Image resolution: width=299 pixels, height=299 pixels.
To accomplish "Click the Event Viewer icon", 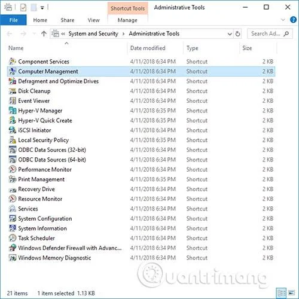I will coord(13,100).
